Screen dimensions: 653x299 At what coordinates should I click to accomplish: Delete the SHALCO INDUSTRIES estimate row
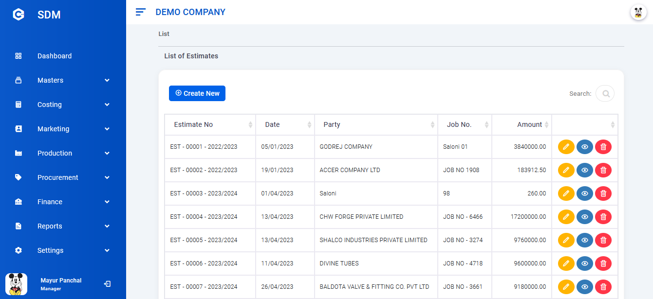[x=603, y=240]
